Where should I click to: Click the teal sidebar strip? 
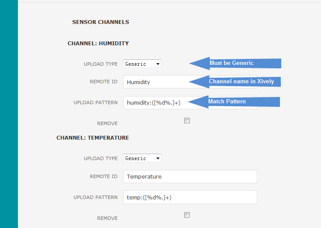click(9, 114)
